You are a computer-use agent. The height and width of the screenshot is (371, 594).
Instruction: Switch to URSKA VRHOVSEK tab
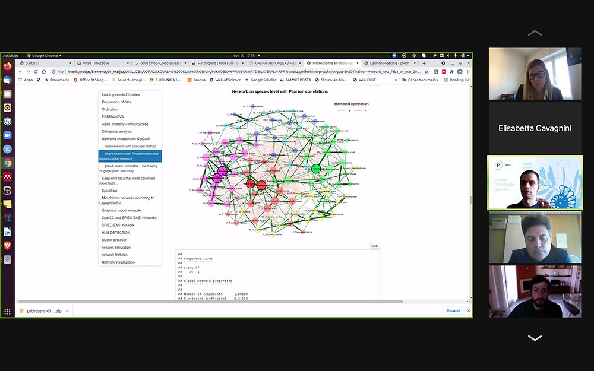pos(274,64)
